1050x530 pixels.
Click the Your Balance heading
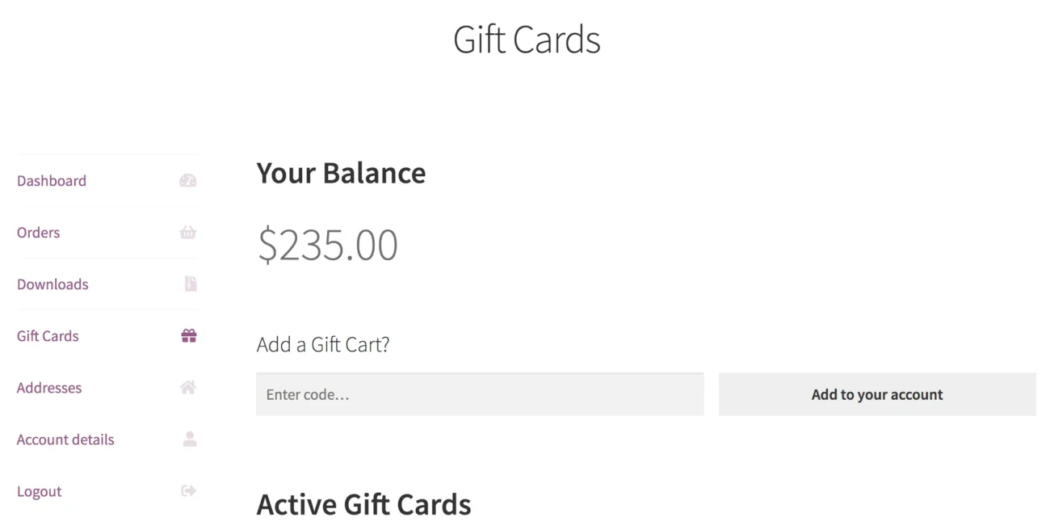tap(340, 172)
